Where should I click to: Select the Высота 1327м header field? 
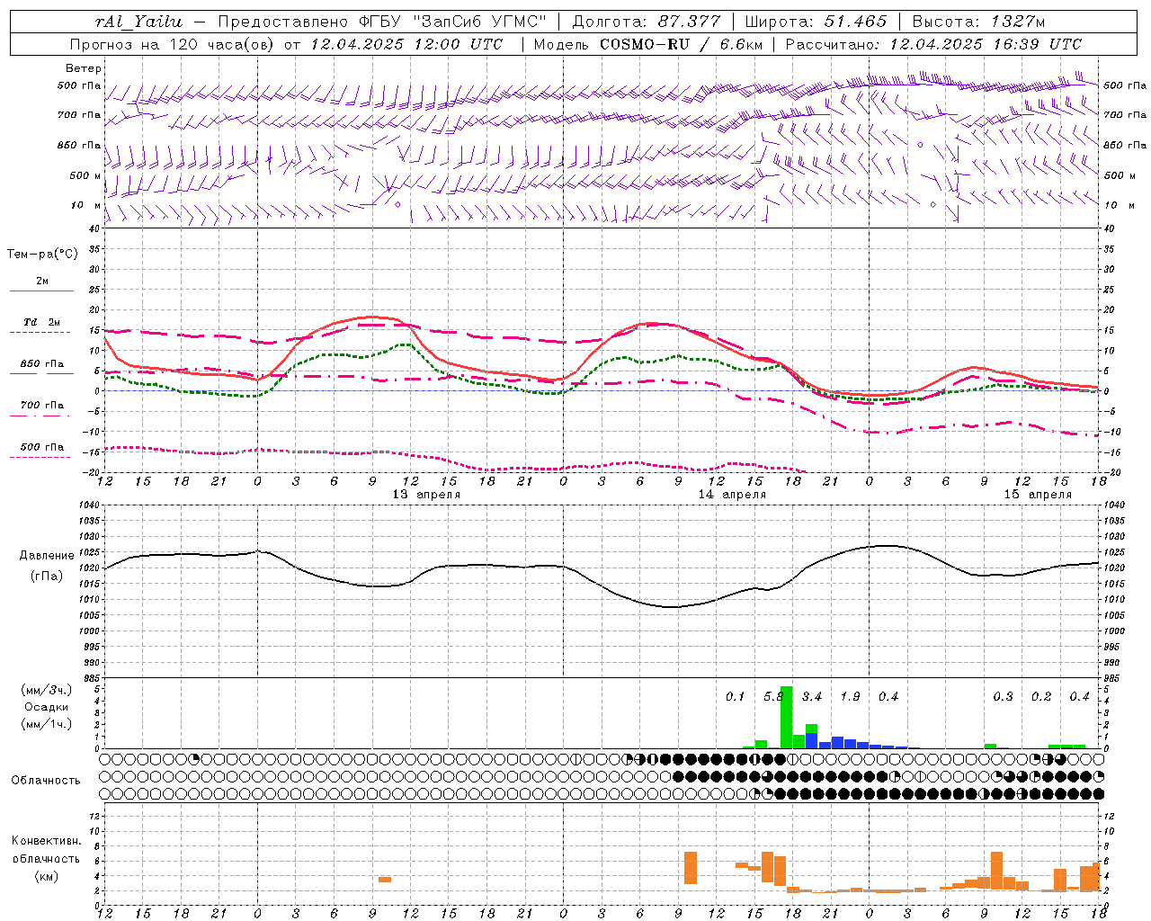tap(978, 22)
